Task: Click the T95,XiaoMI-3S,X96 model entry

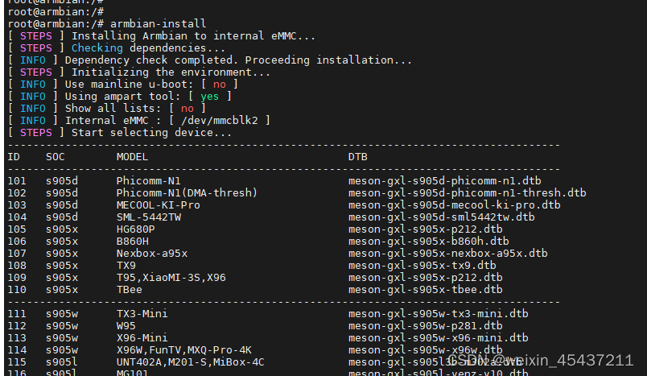Action: pos(171,277)
